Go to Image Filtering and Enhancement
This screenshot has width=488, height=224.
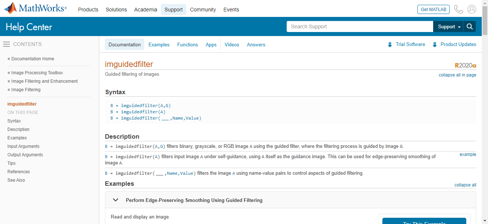[43, 81]
